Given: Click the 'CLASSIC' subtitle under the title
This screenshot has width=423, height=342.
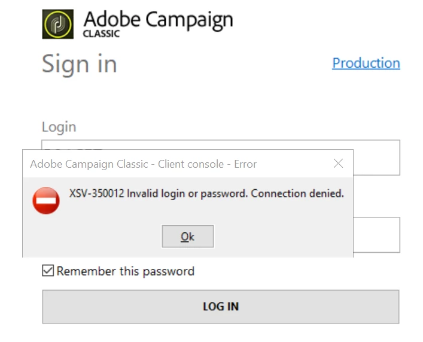Looking at the screenshot, I should pos(101,34).
